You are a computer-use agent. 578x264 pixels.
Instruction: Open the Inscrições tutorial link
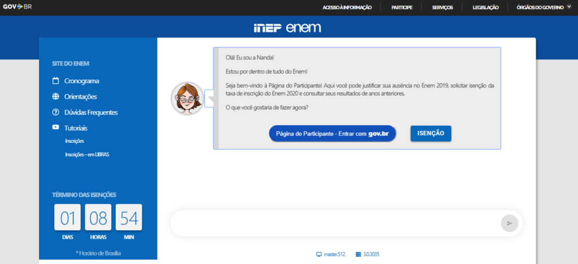tap(75, 141)
